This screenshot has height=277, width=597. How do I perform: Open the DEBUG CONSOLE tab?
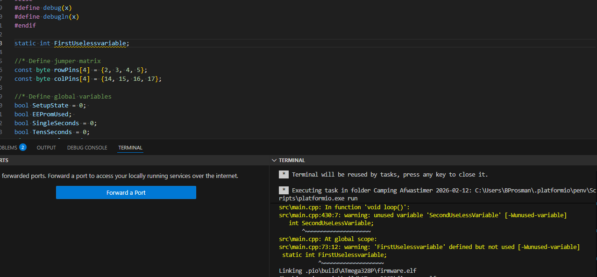point(87,148)
